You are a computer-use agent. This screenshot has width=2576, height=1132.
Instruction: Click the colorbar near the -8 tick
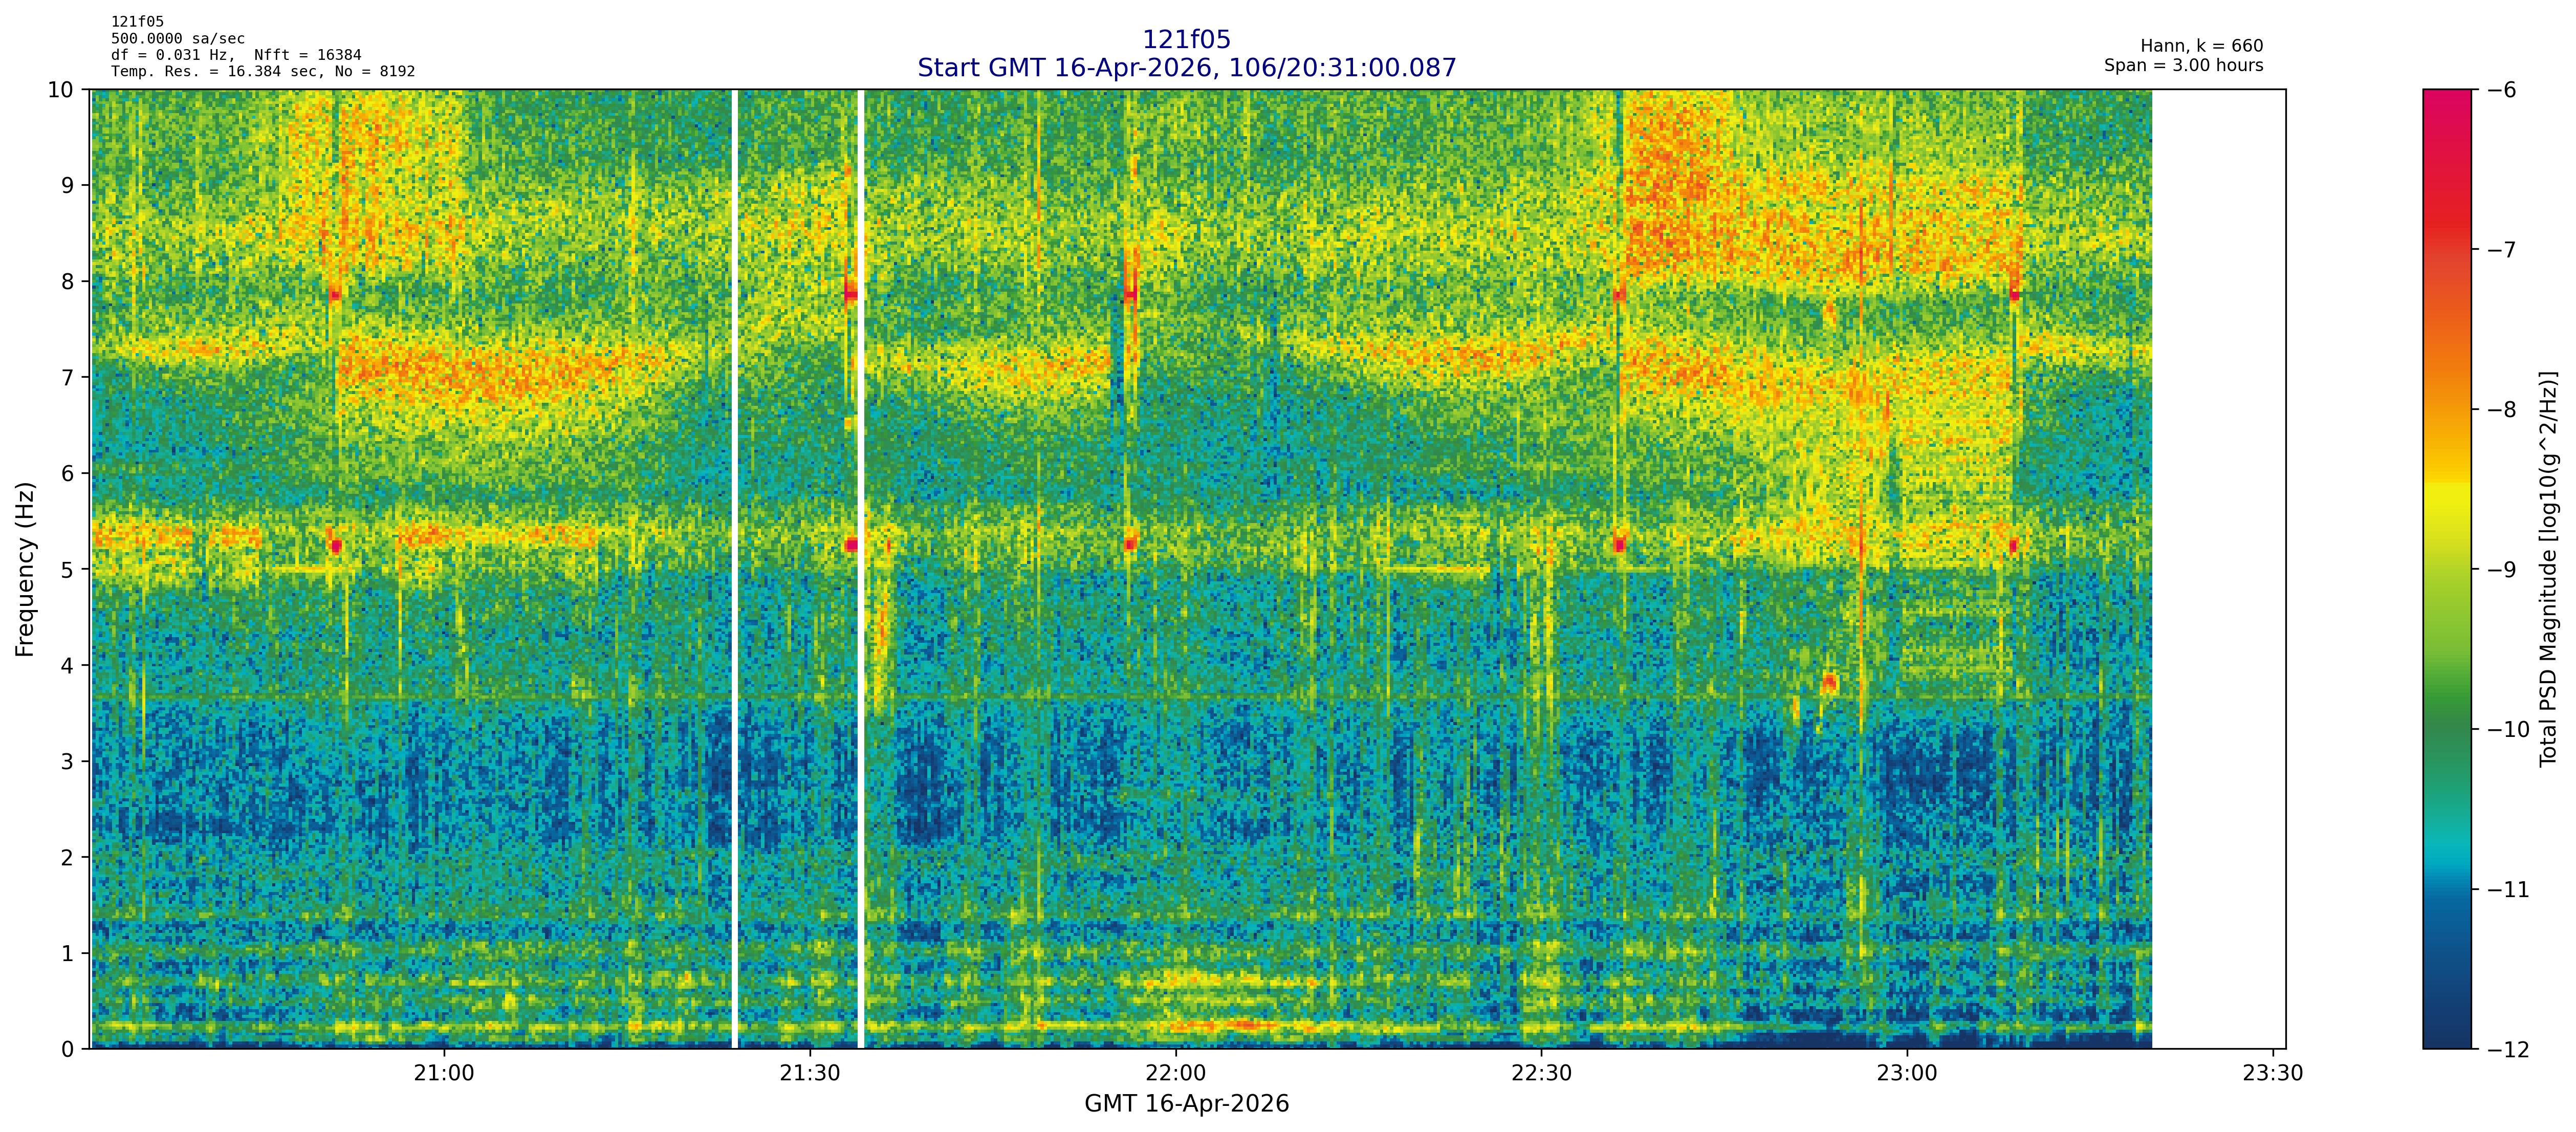click(x=2446, y=409)
